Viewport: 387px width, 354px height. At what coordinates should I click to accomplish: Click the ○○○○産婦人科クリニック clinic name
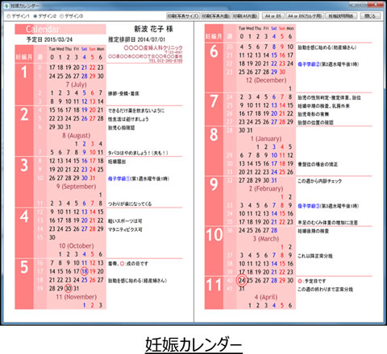click(x=153, y=48)
